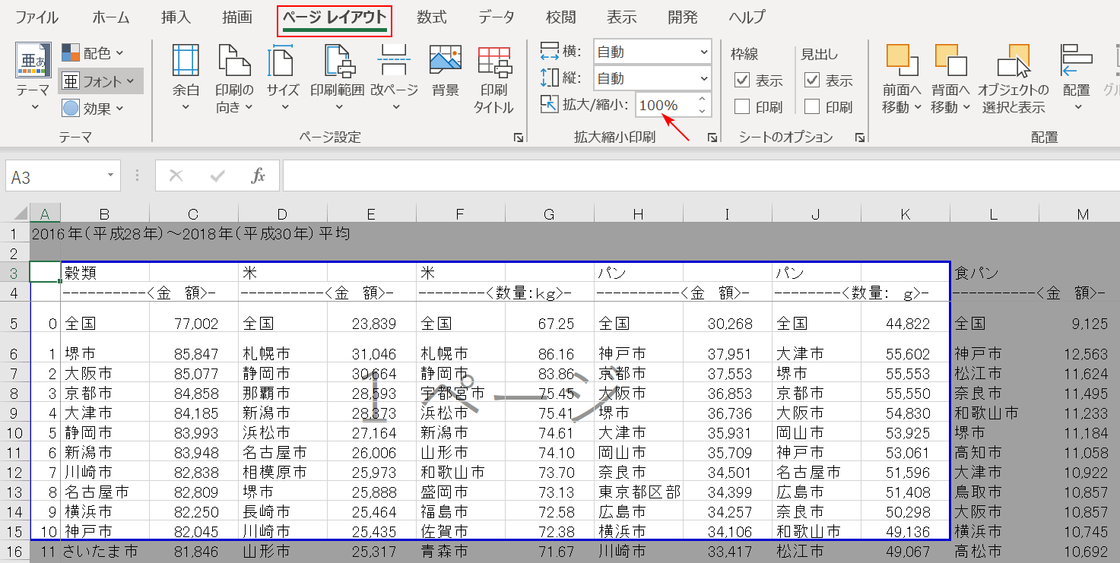Switch to the データ tab
1120x563 pixels.
click(496, 17)
